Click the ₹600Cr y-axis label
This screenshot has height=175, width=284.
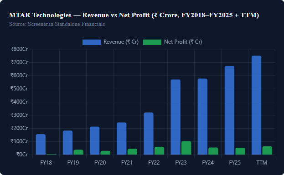click(x=19, y=75)
